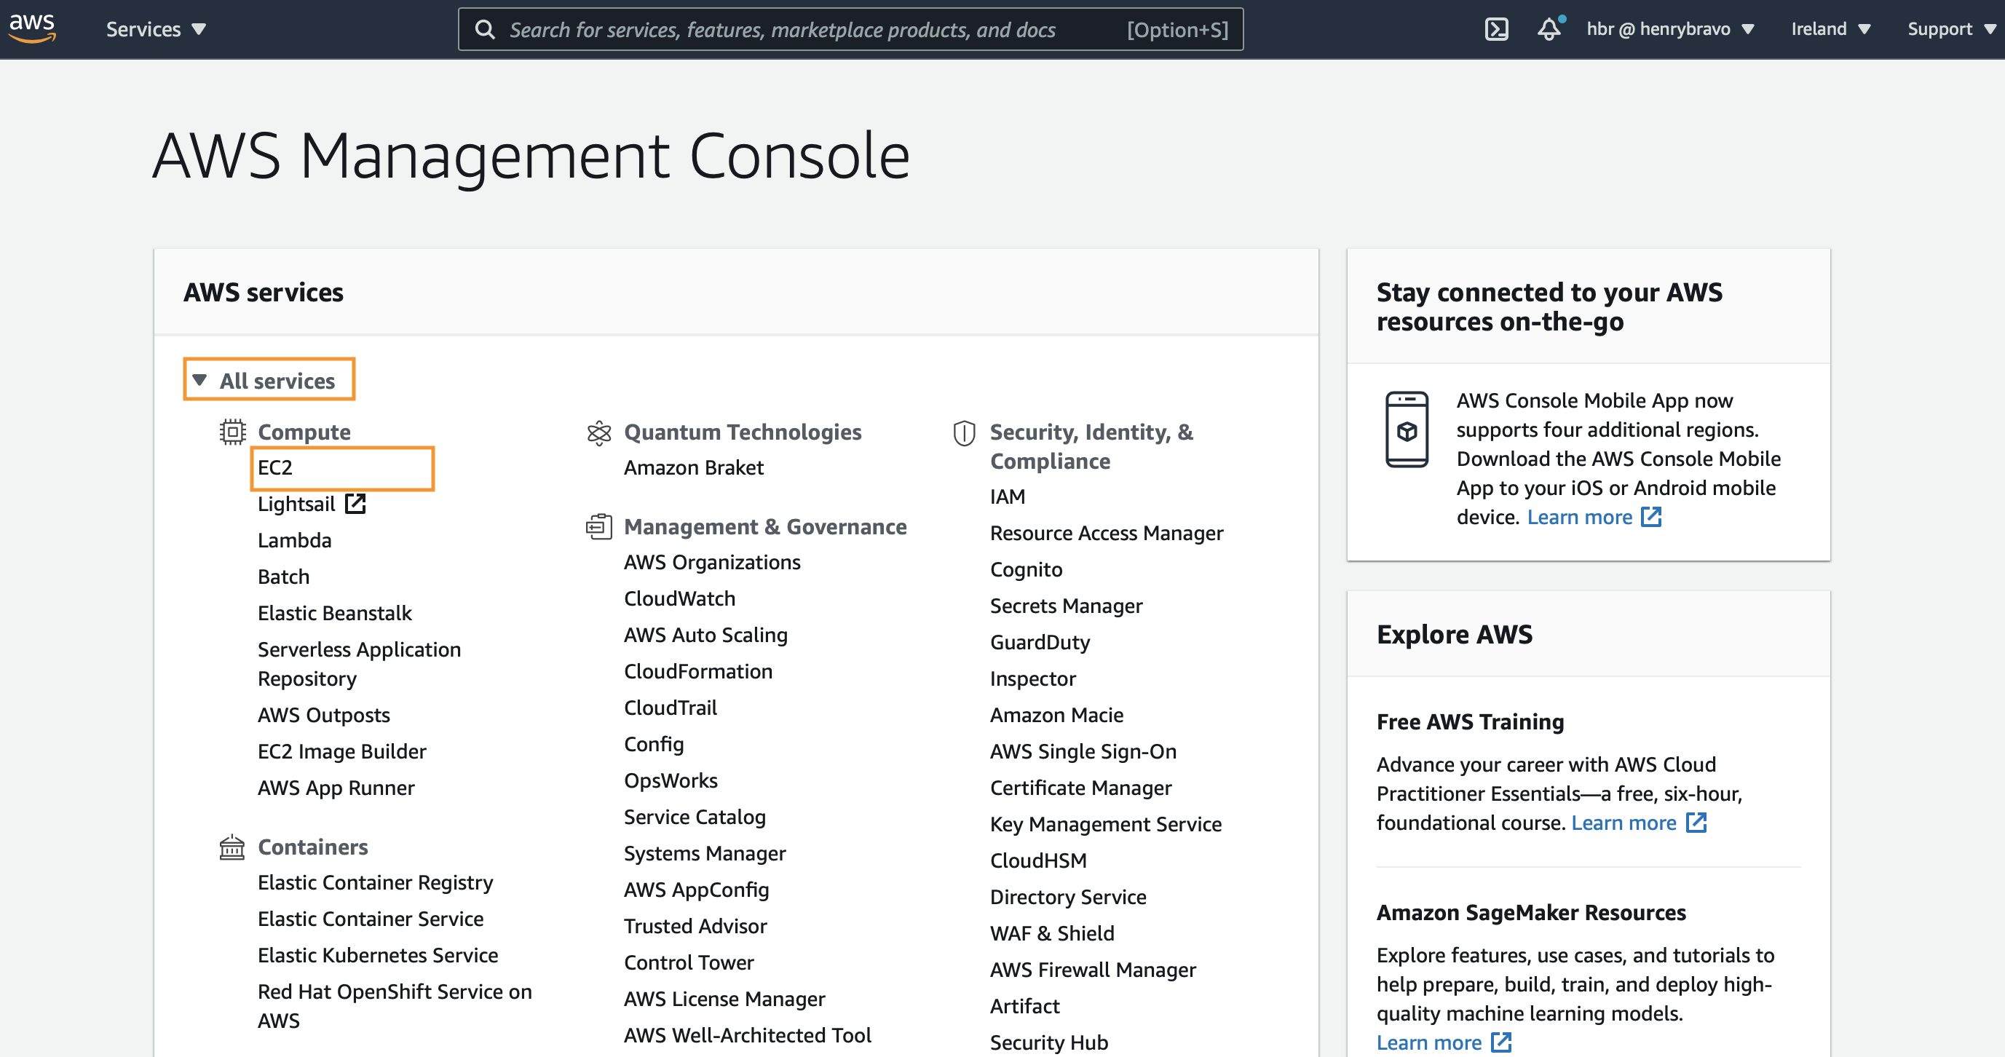Click the Management & Governance icon

pyautogui.click(x=598, y=527)
